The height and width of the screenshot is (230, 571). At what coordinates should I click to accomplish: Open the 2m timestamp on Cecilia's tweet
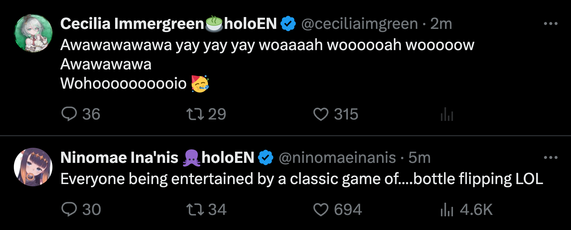pyautogui.click(x=441, y=24)
